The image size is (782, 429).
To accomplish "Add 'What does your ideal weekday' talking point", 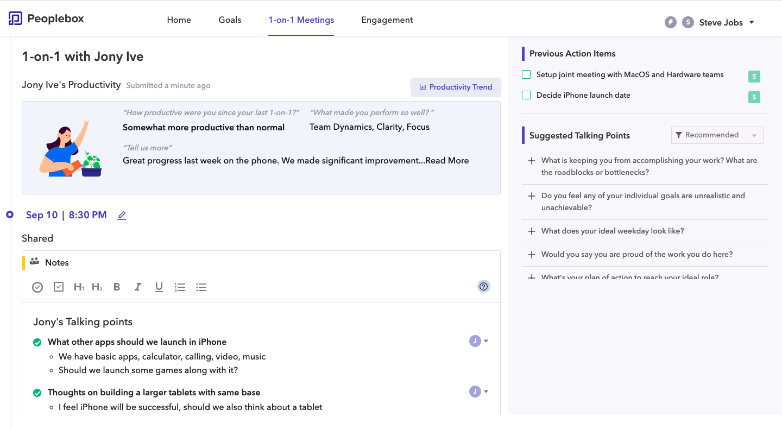I will tap(532, 231).
